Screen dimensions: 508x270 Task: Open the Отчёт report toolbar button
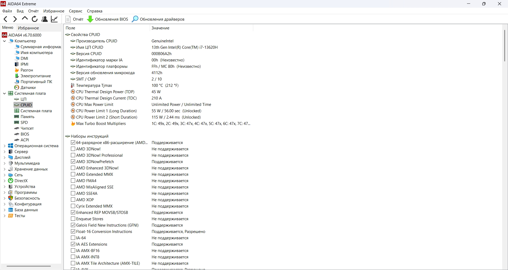pos(74,19)
